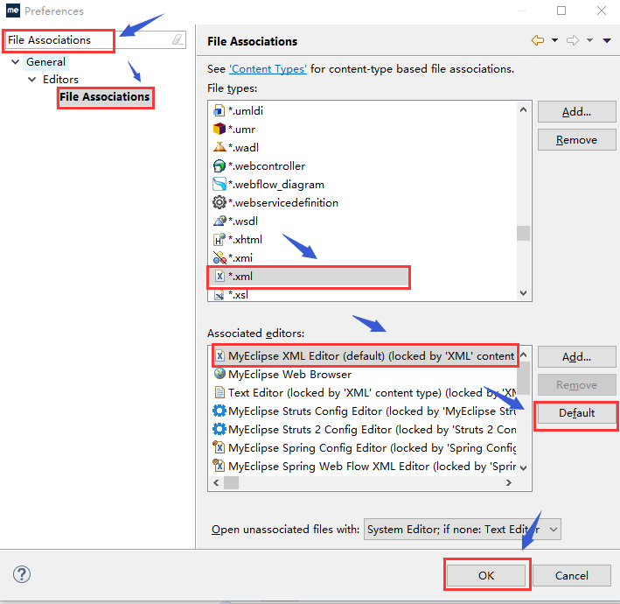
Task: Click the *.webservicedefinition gear icon
Action: coord(219,203)
